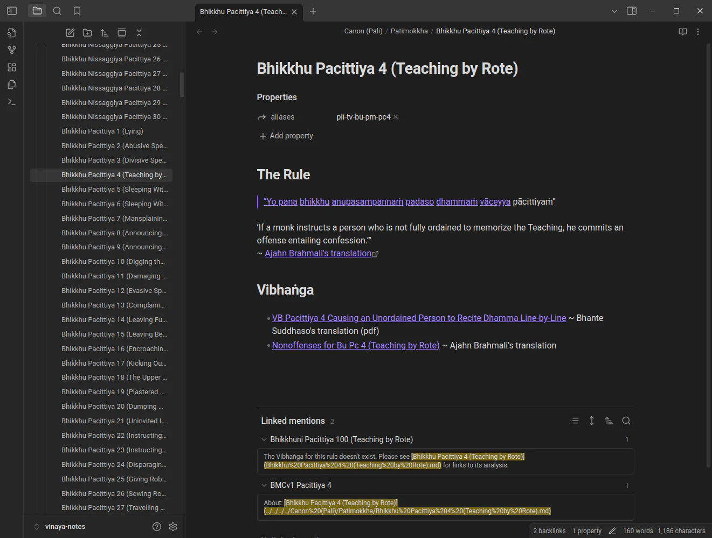The width and height of the screenshot is (712, 538).
Task: Open the command palette ribbon icon
Action: pos(12,102)
